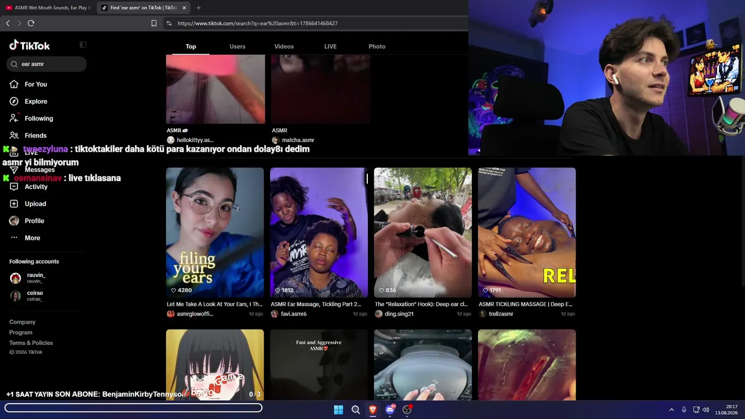Select the Top results tab
Image resolution: width=745 pixels, height=419 pixels.
click(191, 47)
